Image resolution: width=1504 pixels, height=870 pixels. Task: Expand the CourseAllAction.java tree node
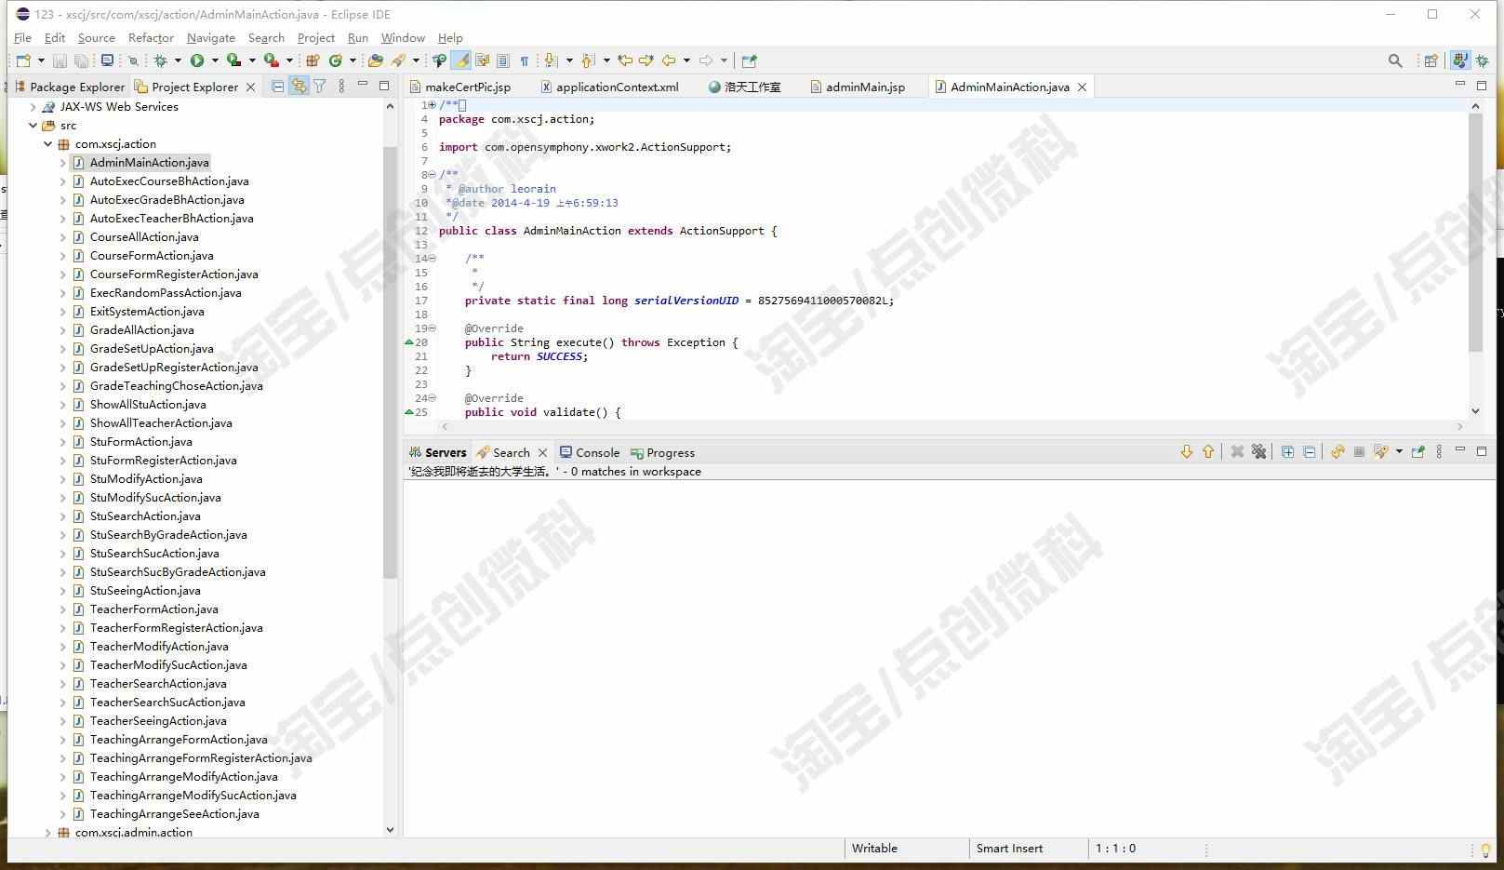[x=62, y=237]
